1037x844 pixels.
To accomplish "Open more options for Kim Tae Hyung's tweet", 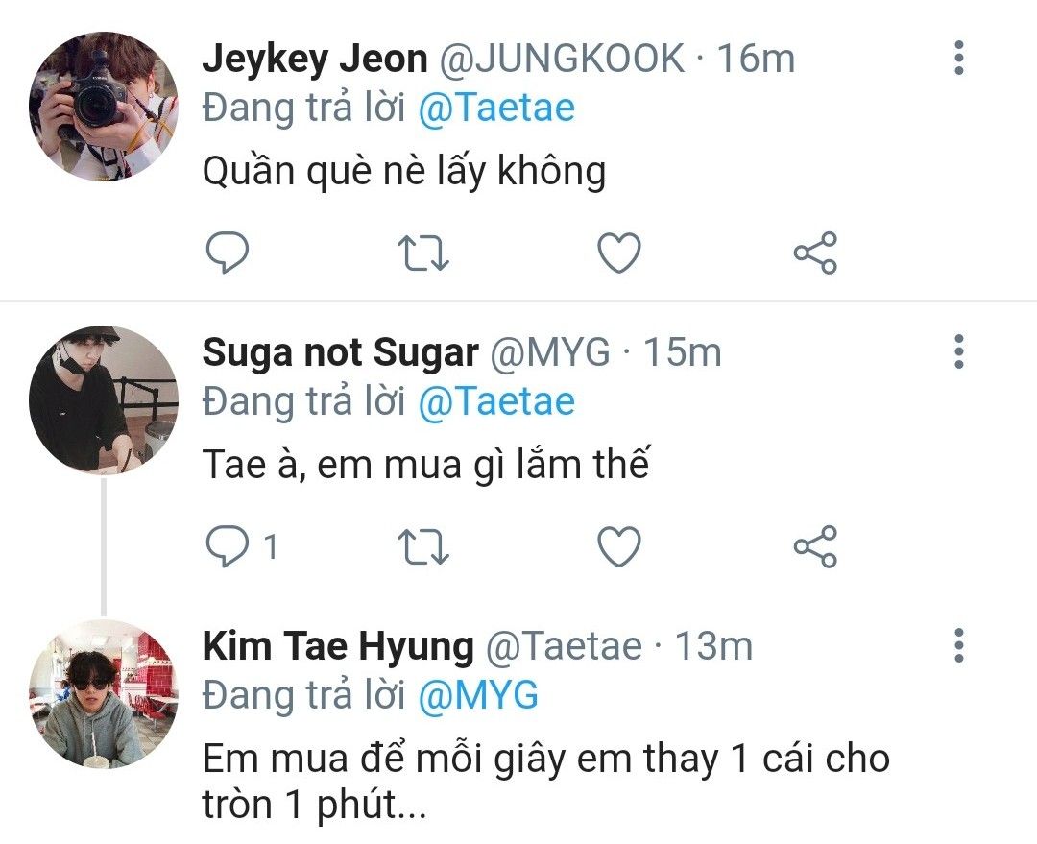I will [x=957, y=646].
